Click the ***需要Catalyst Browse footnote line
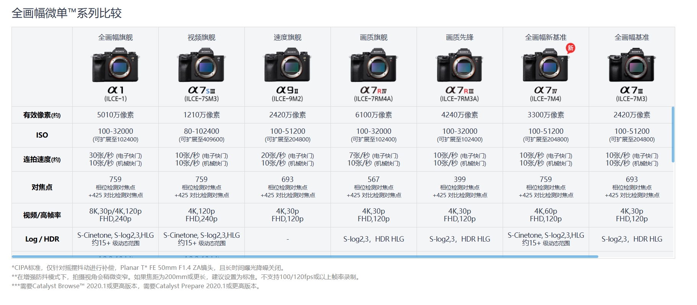The image size is (697, 305). click(x=137, y=286)
